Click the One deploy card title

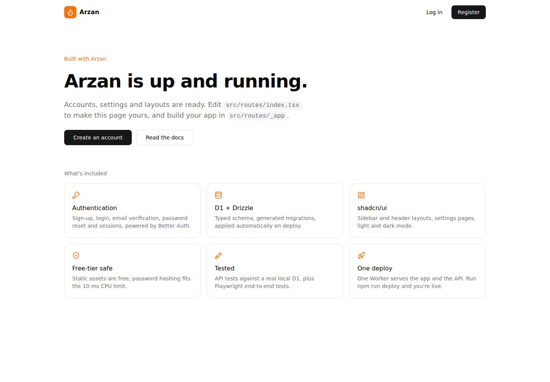(x=375, y=268)
